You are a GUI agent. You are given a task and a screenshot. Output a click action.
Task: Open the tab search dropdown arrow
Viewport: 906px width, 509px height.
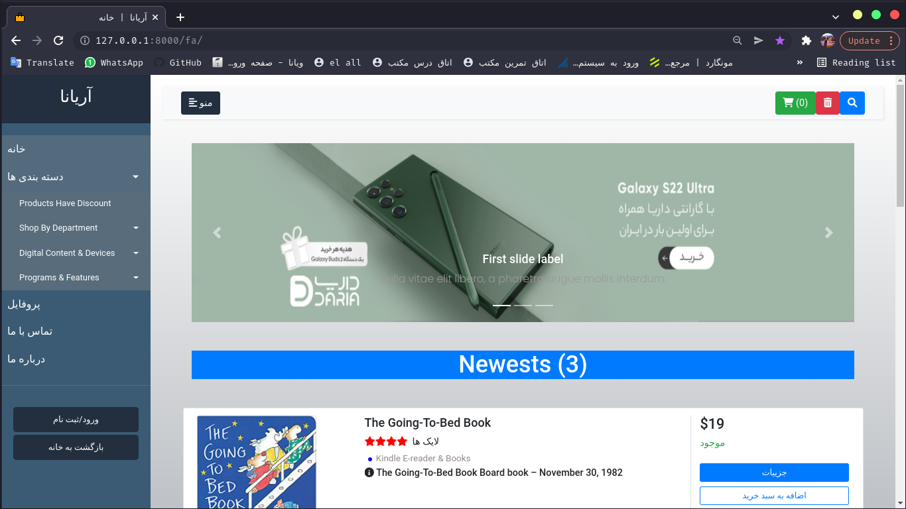pyautogui.click(x=836, y=16)
